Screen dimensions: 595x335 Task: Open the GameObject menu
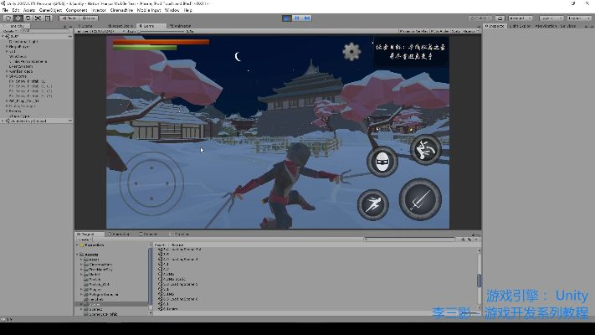coord(51,10)
